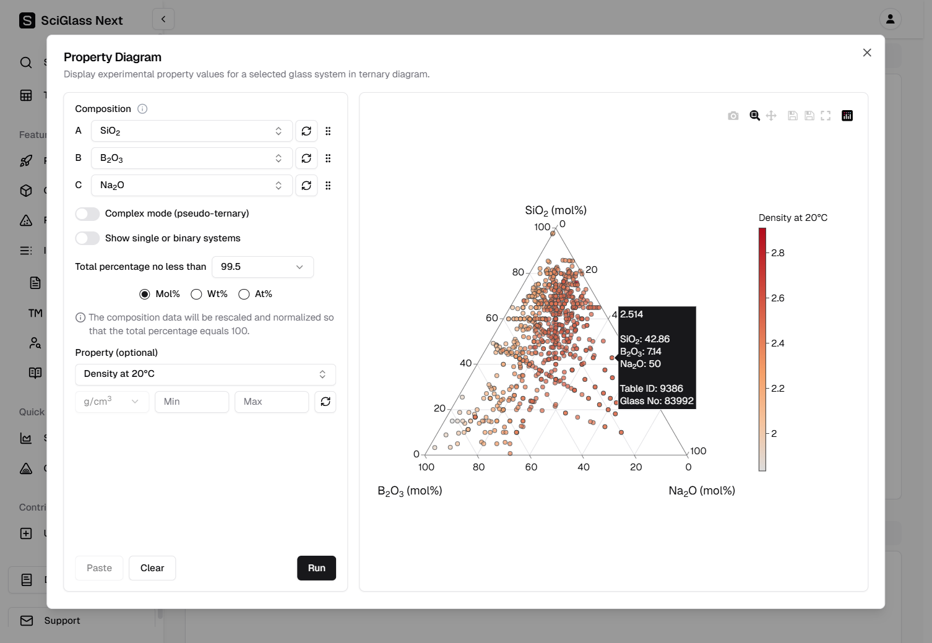Viewport: 932px width, 643px height.
Task: Enable Complex mode (pseudo-ternary) switch
Action: click(x=87, y=214)
